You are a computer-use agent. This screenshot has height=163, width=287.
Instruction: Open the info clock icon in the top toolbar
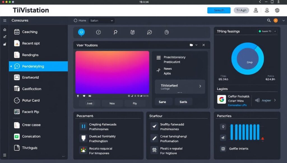click(x=98, y=32)
